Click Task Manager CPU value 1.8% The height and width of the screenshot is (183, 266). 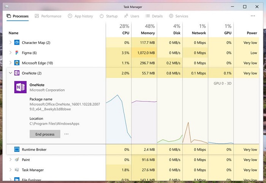click(125, 170)
